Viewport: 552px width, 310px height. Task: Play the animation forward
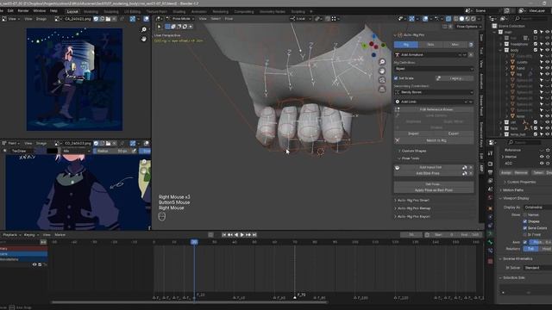[242, 235]
